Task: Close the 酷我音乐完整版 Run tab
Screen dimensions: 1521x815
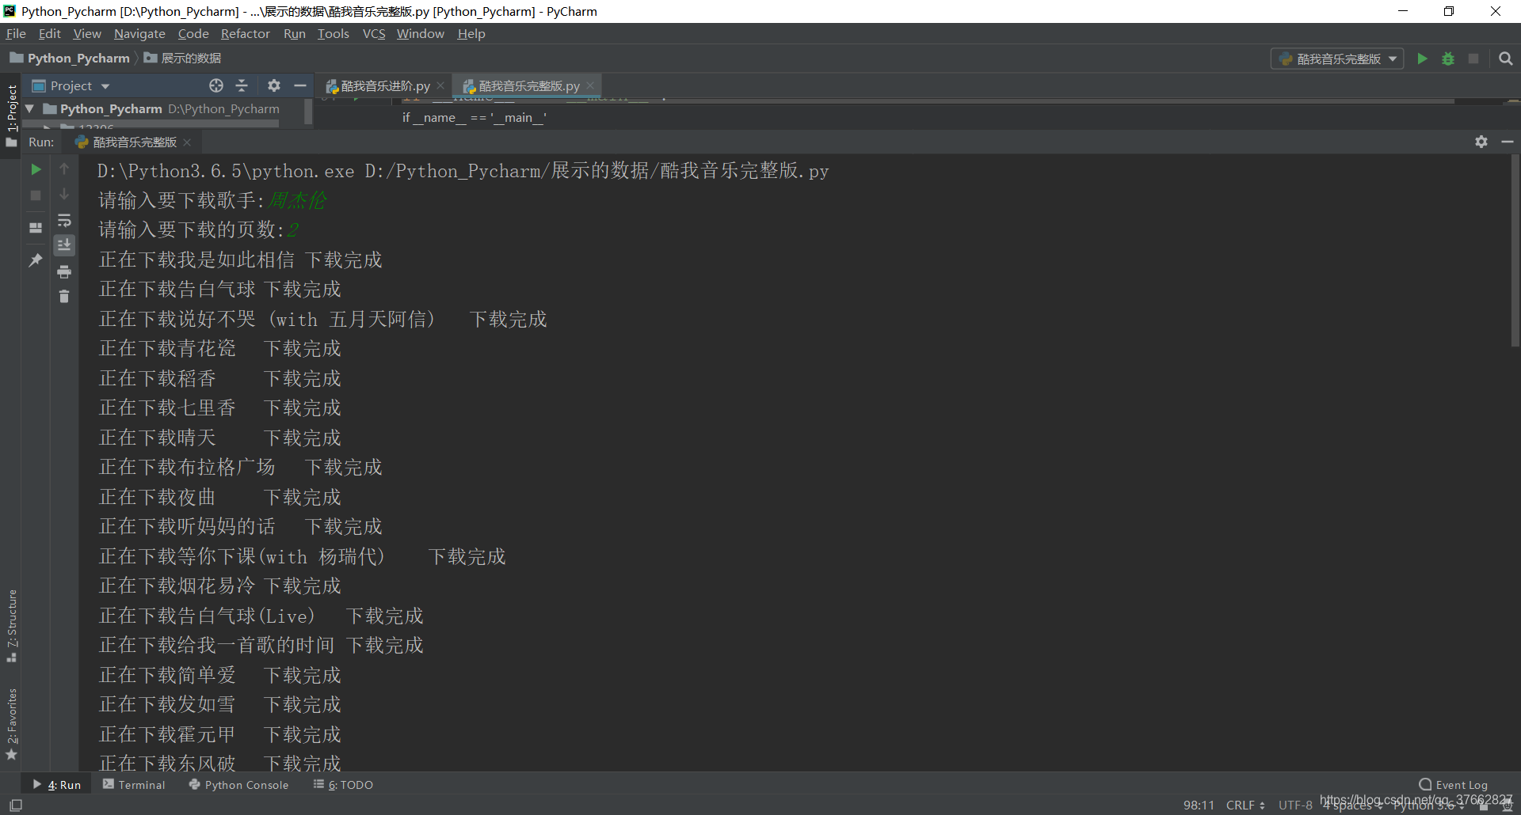Action: [187, 142]
